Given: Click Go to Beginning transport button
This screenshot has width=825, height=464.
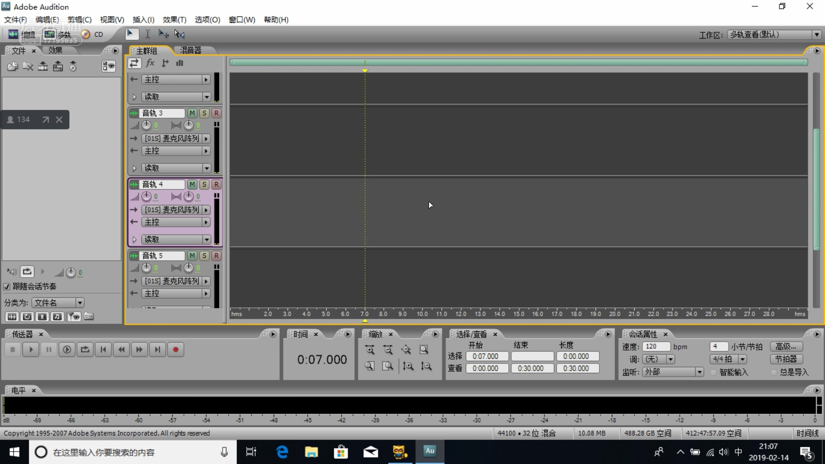Looking at the screenshot, I should 103,350.
